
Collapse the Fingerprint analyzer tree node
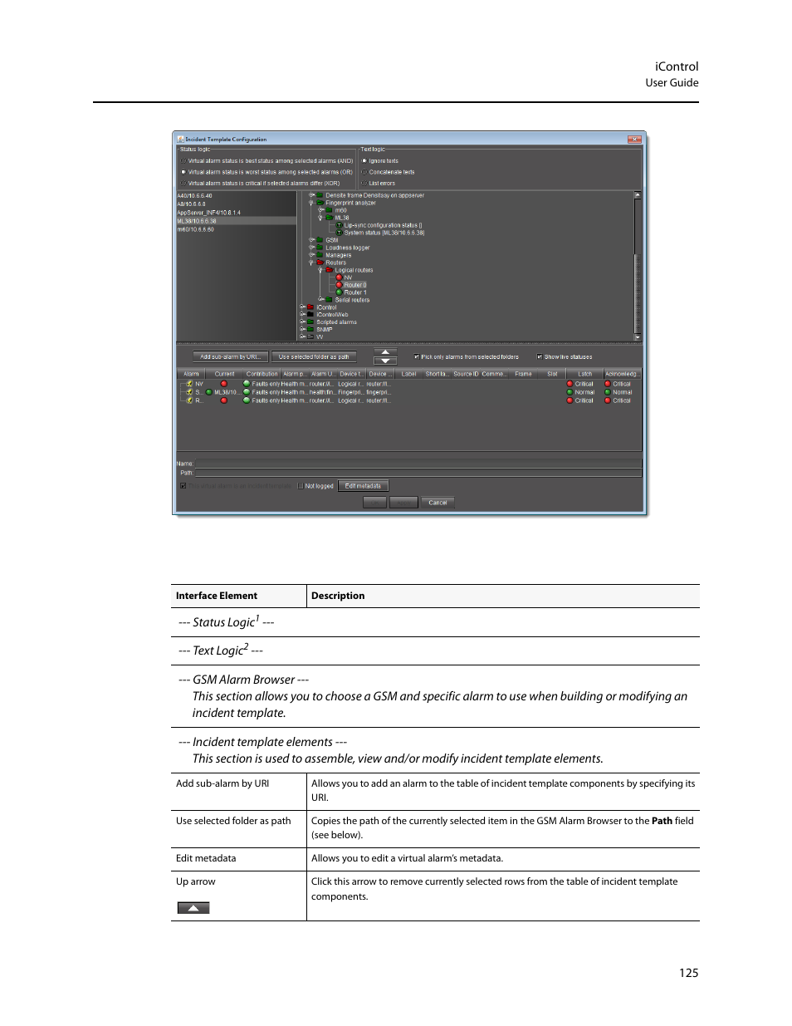pyautogui.click(x=311, y=203)
